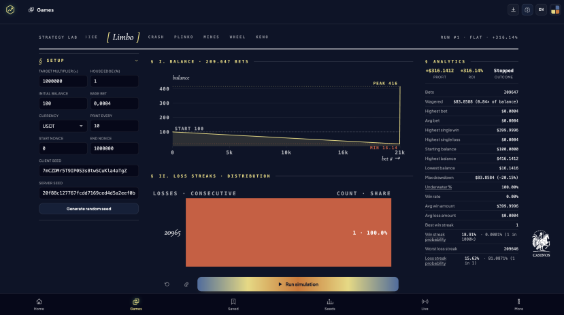Click the app logo in top-left corner
This screenshot has height=315, width=564.
pos(10,10)
